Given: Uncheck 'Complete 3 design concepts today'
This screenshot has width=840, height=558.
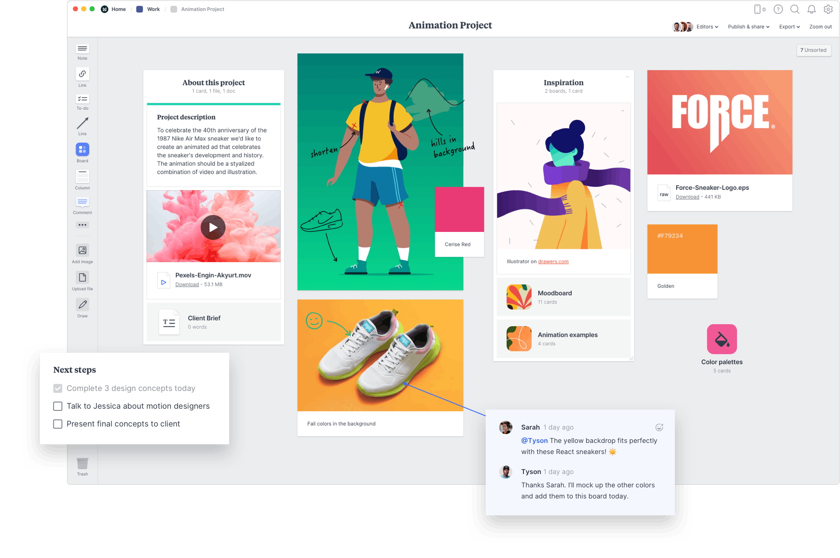Looking at the screenshot, I should [58, 388].
